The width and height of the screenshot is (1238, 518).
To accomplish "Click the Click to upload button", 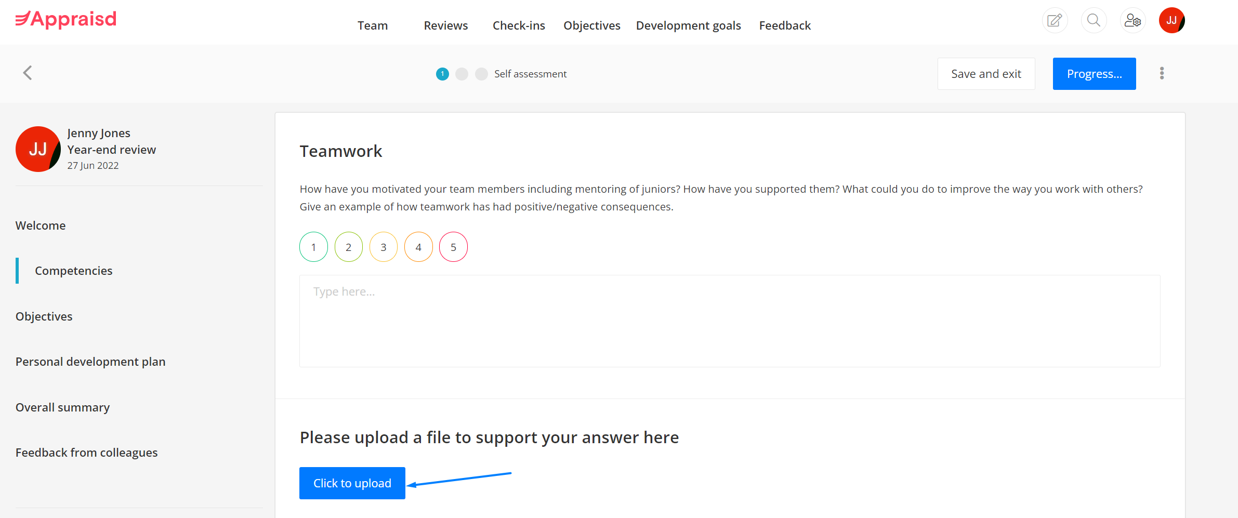I will point(352,483).
